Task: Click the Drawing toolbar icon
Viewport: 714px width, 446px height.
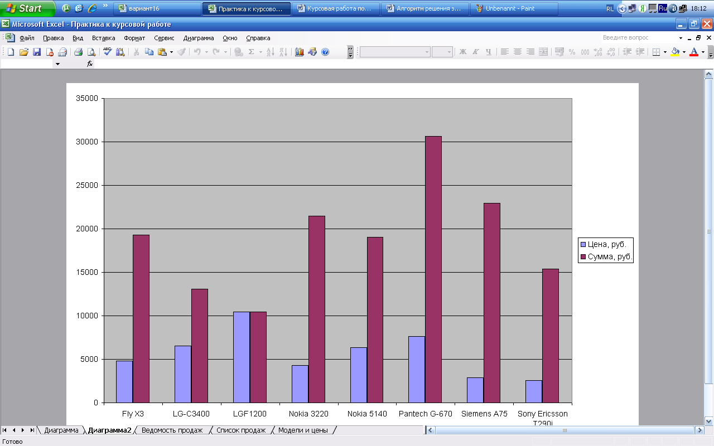Action: tap(312, 52)
